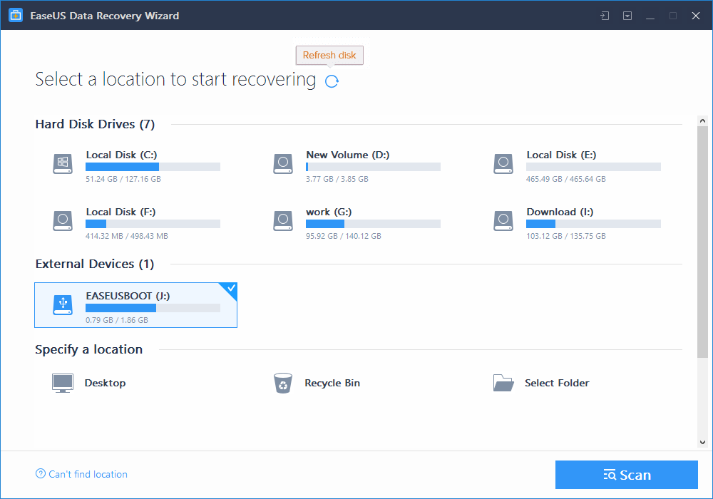Screen dimensions: 713x499
Task: Select the EASEUSBOOT (J:) USB drive icon
Action: (63, 304)
